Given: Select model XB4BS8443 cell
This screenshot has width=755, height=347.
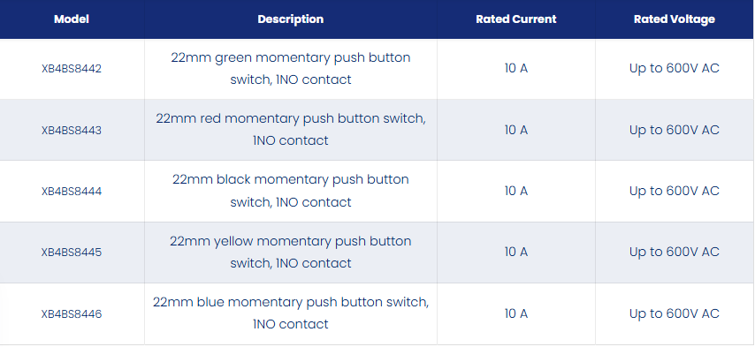Looking at the screenshot, I should 72,131.
